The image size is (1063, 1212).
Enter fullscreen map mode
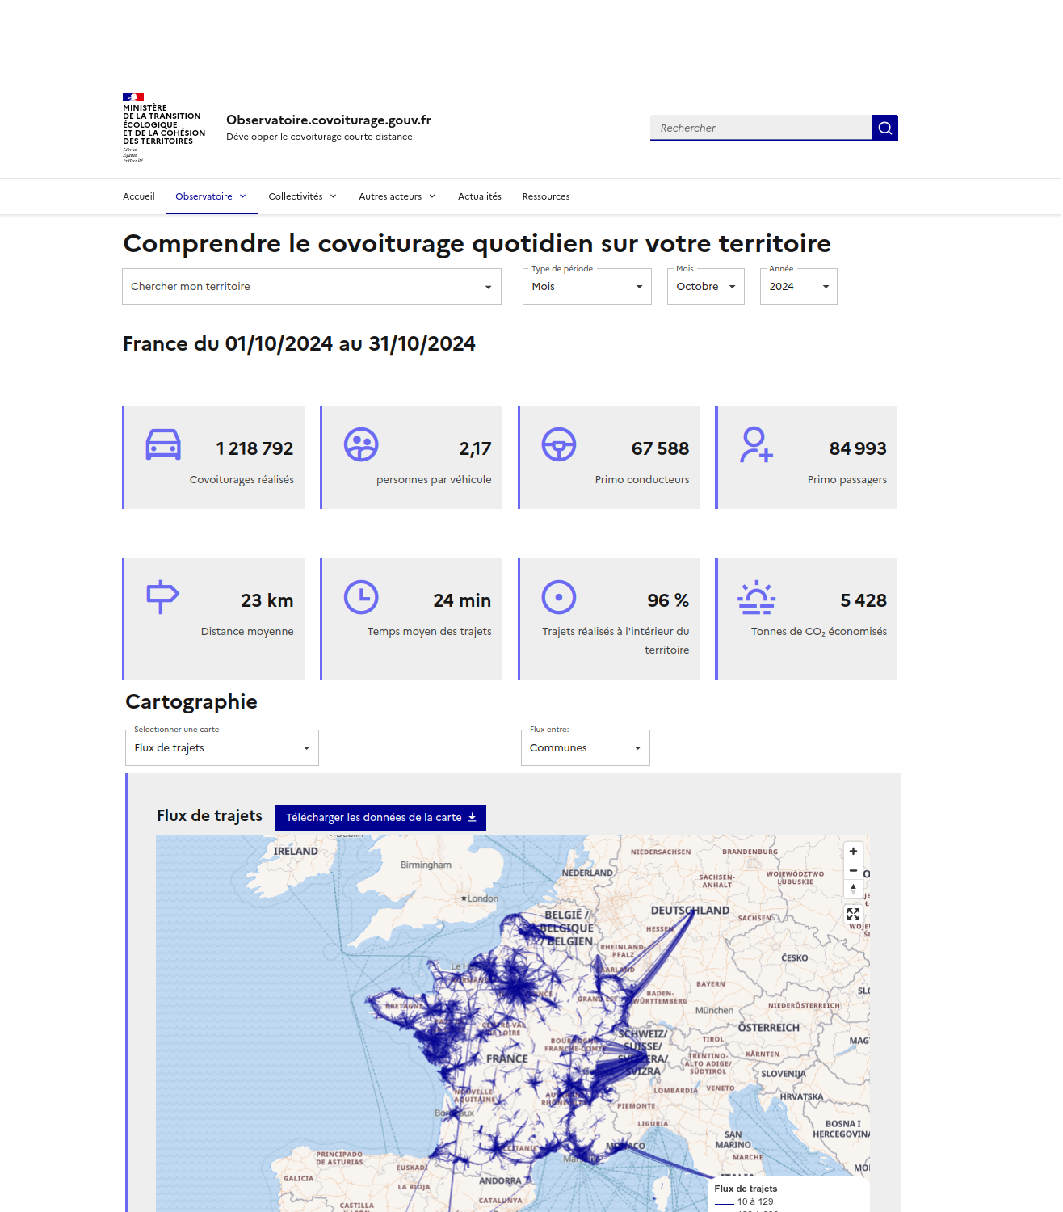(853, 915)
